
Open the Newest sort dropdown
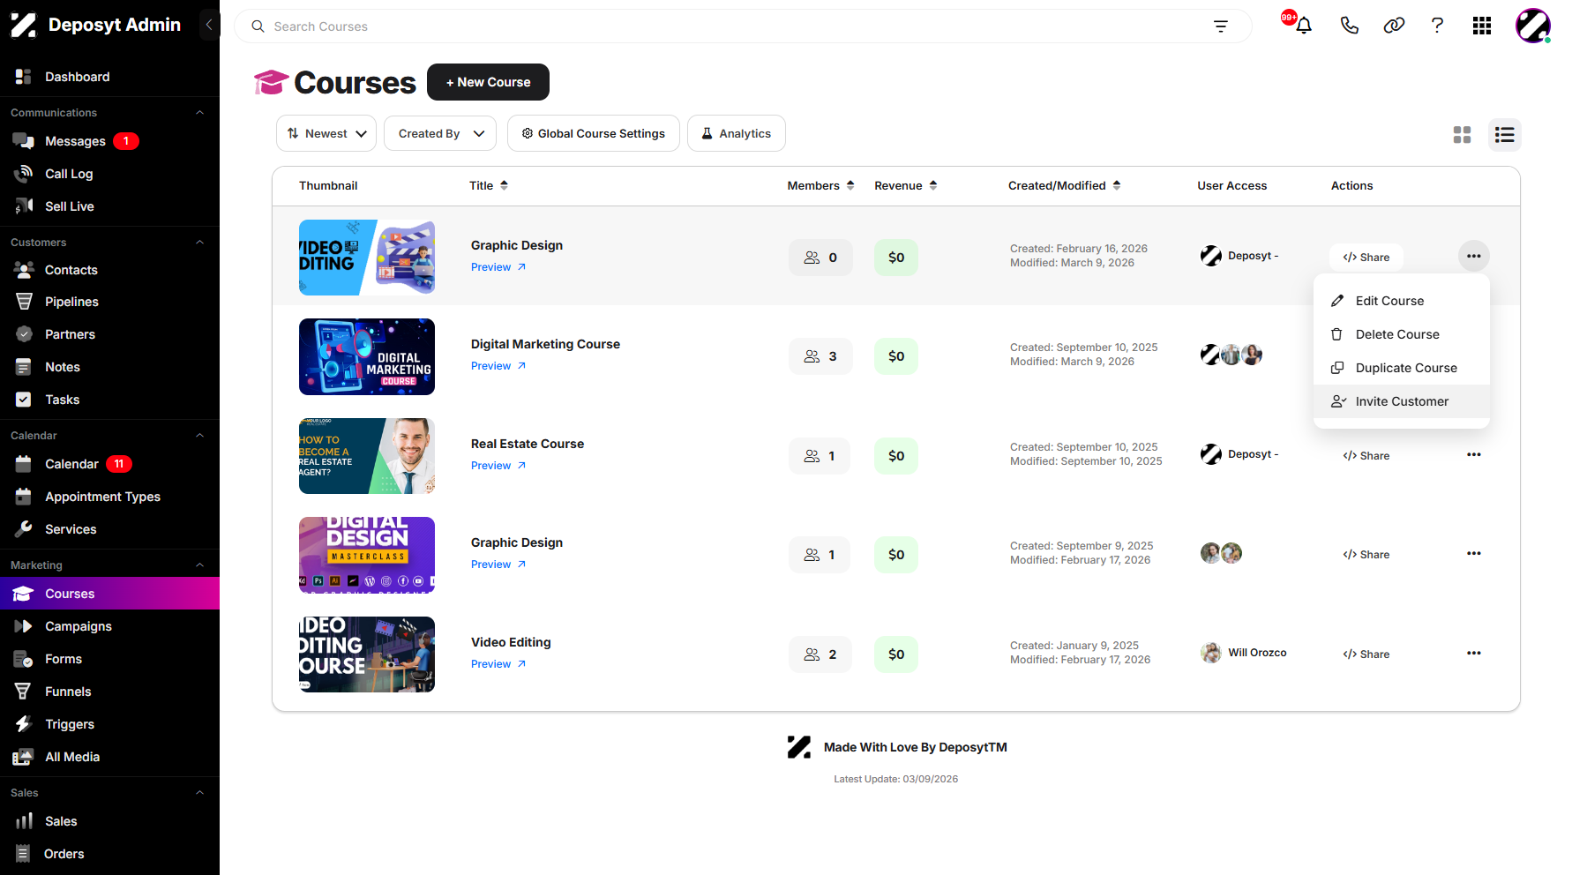pos(326,133)
